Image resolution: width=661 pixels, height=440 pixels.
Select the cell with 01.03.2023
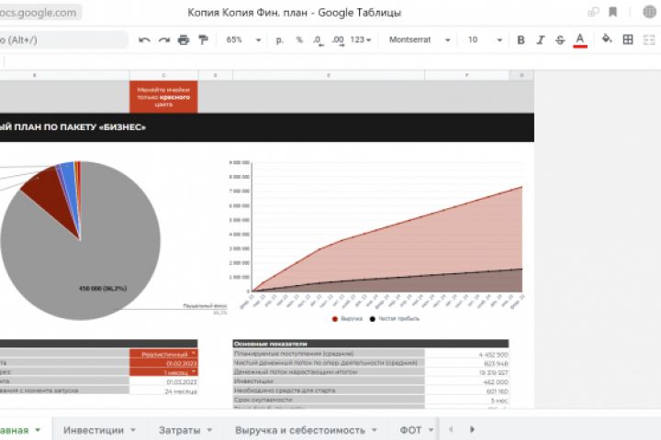point(163,382)
